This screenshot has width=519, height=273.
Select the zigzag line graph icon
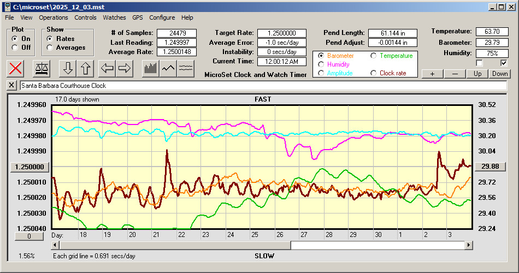click(x=168, y=68)
